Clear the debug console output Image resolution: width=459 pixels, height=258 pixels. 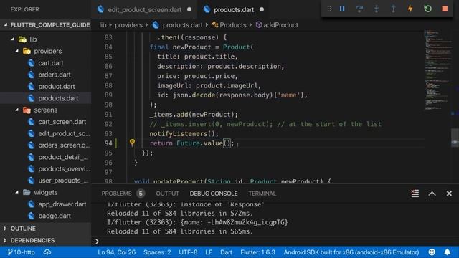(415, 193)
